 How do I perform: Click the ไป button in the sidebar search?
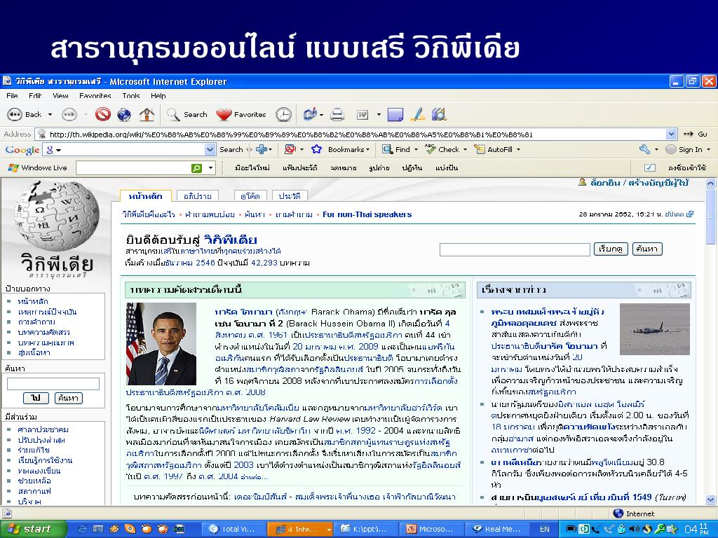point(36,398)
